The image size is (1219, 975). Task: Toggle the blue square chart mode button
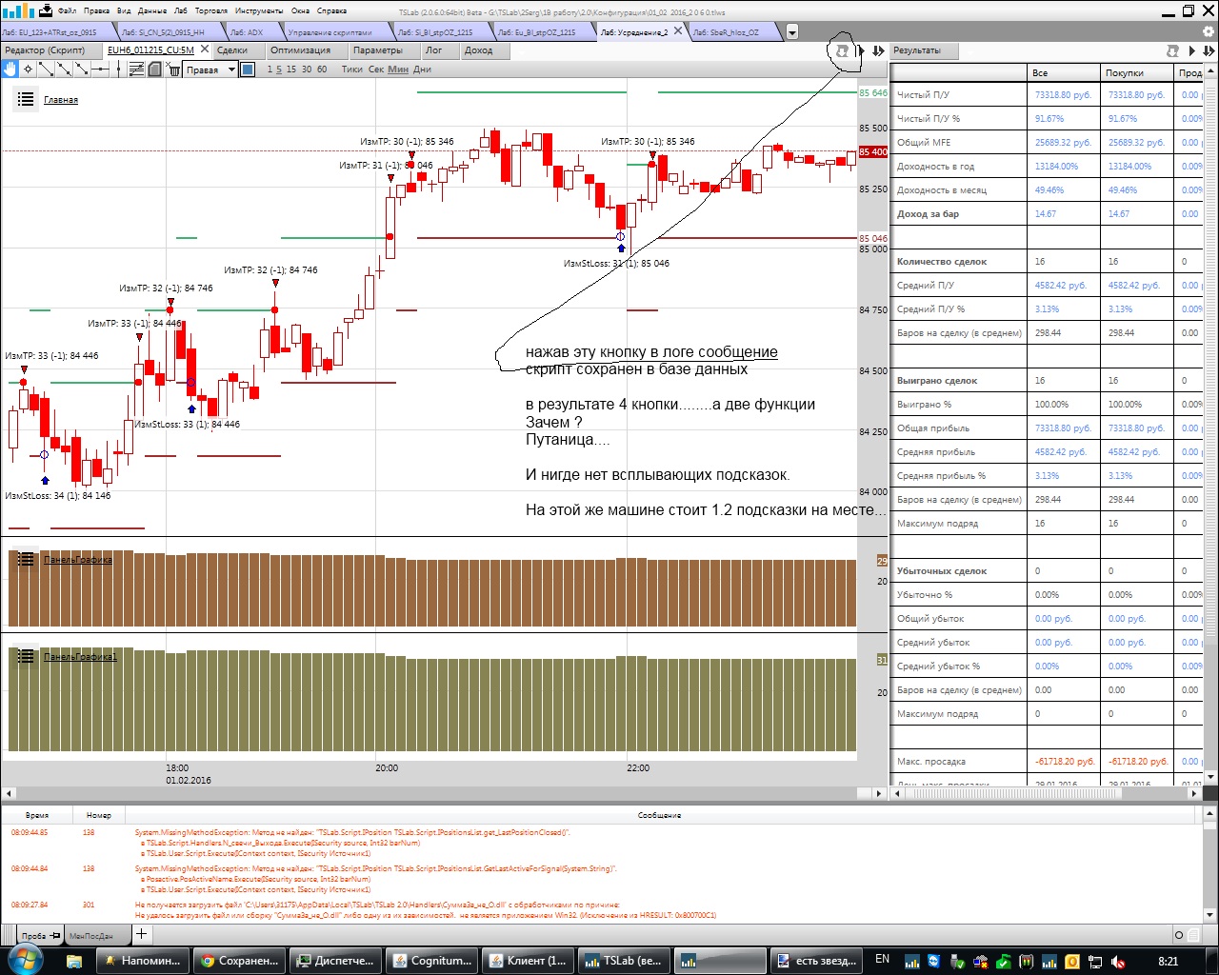(x=247, y=69)
